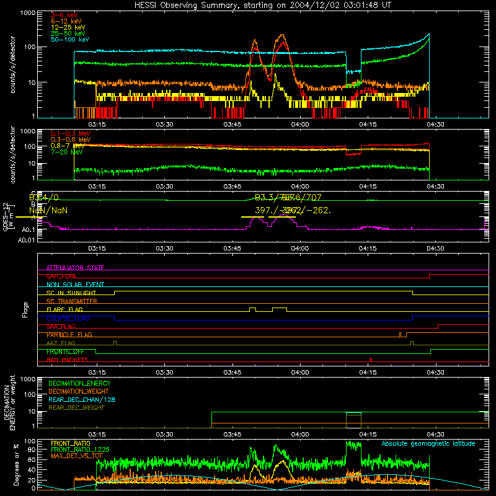Select the '25-50 keV' legend label
This screenshot has height=496, width=496.
point(68,33)
